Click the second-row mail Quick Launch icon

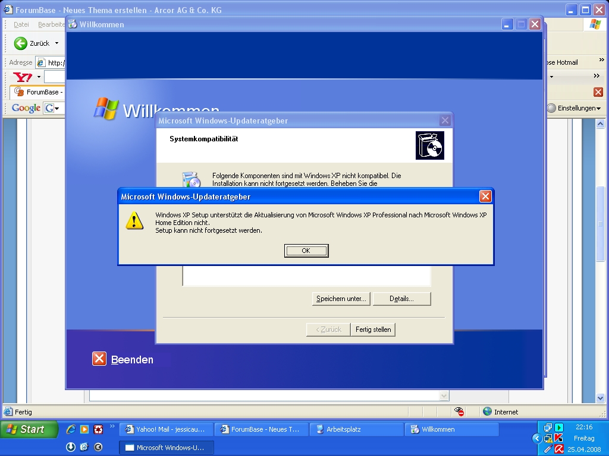pos(84,447)
